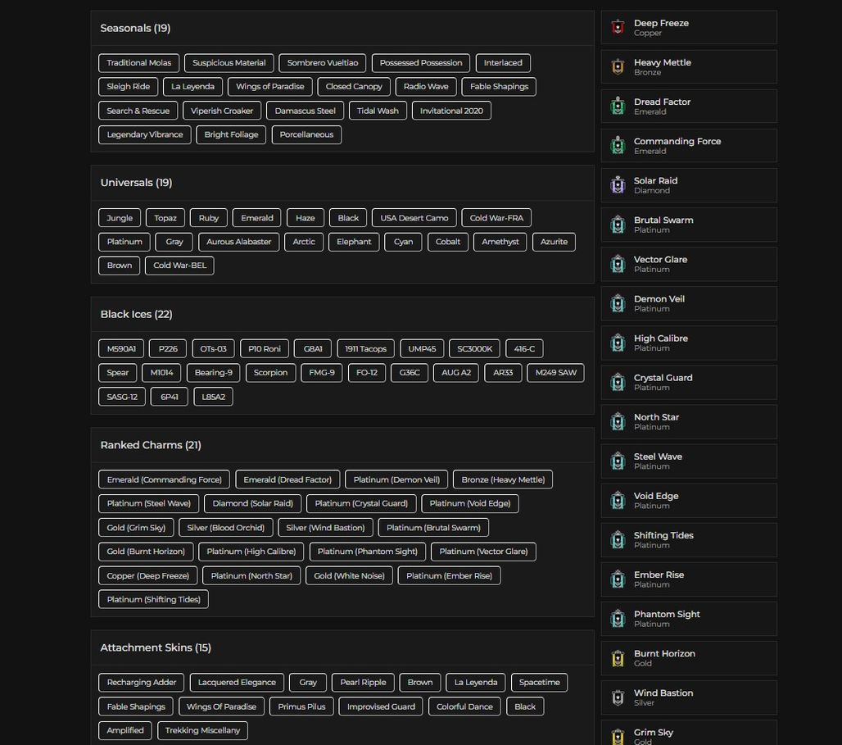842x745 pixels.
Task: Click the Recharging Adder attachment skin
Action: (x=141, y=682)
